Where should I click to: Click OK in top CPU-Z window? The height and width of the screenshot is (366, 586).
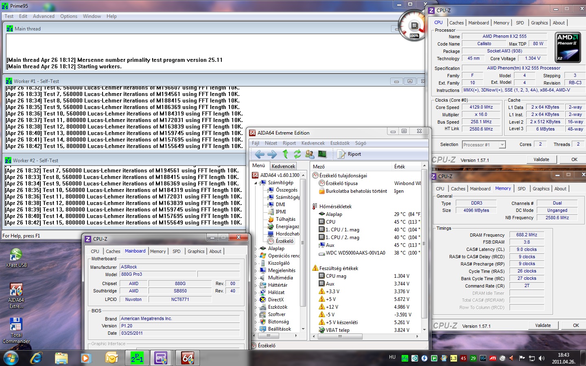pyautogui.click(x=574, y=159)
